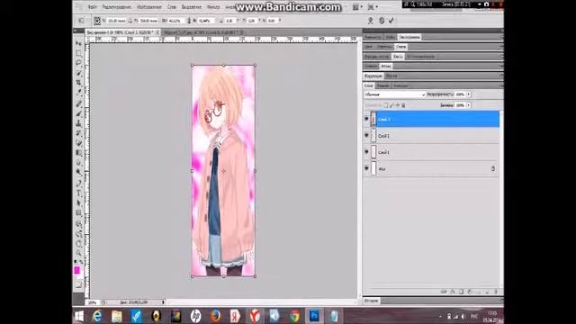Screen dimensions: 576x324
Task: Select the History Brush tool
Action: point(78,133)
